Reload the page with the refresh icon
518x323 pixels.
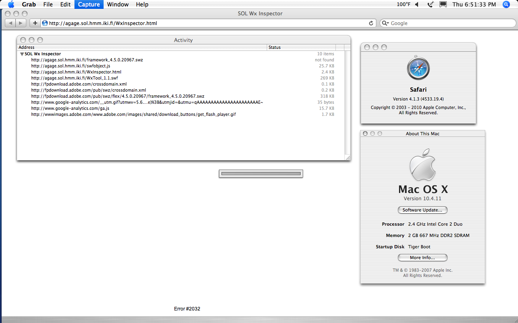(x=371, y=23)
